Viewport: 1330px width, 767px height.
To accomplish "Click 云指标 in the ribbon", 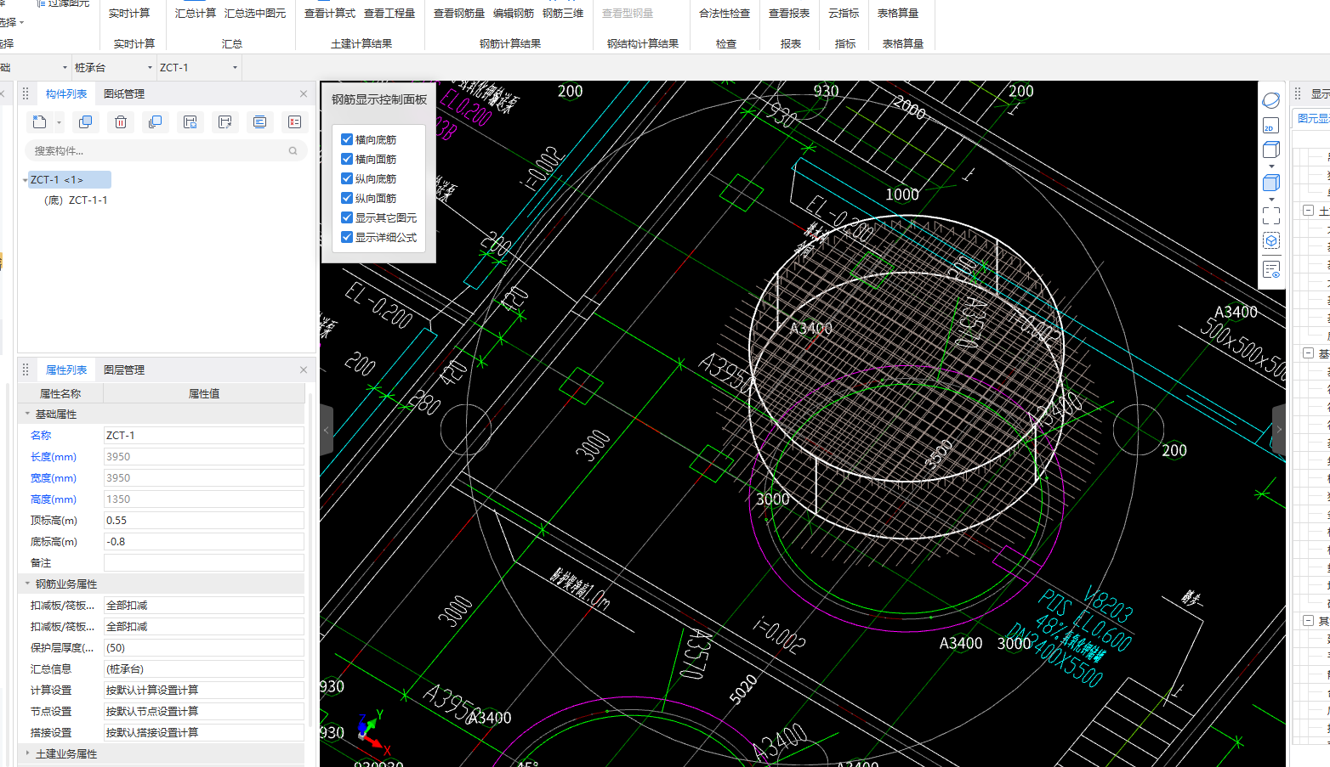I will [x=844, y=14].
